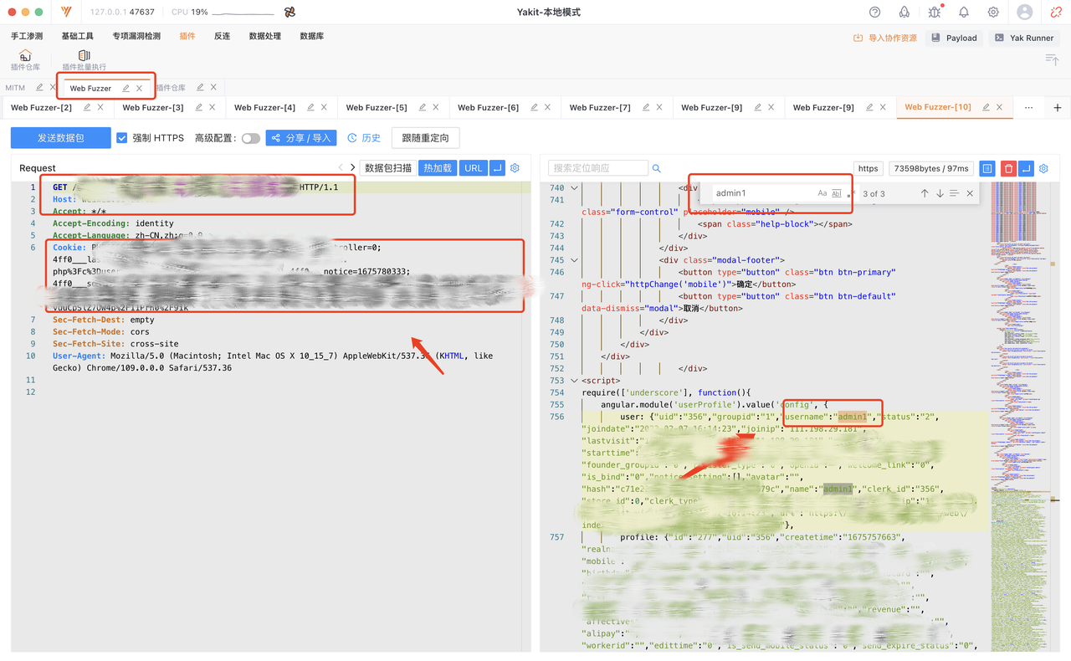The height and width of the screenshot is (661, 1071).
Task: Click the user avatar icon
Action: point(1025,13)
